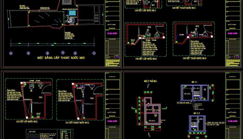
Task: Select the section title "MC 2-2"
Action: click(x=197, y=113)
